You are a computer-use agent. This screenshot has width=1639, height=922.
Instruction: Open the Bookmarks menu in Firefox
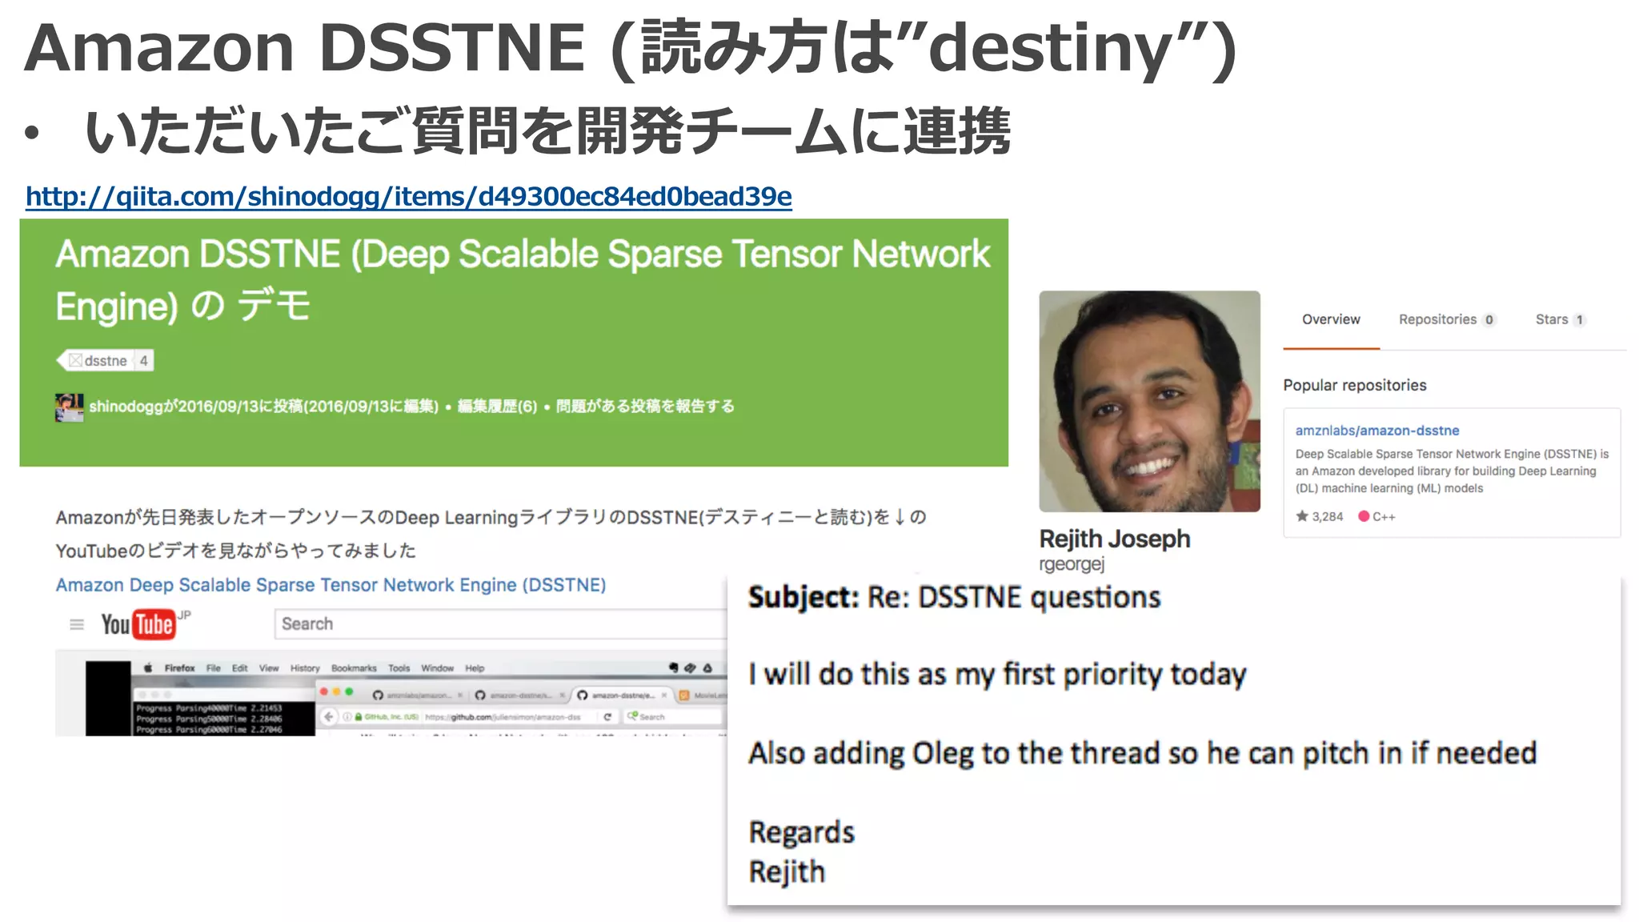coord(354,667)
